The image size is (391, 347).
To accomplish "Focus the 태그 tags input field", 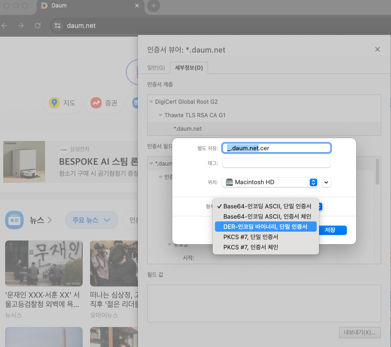I will 276,163.
